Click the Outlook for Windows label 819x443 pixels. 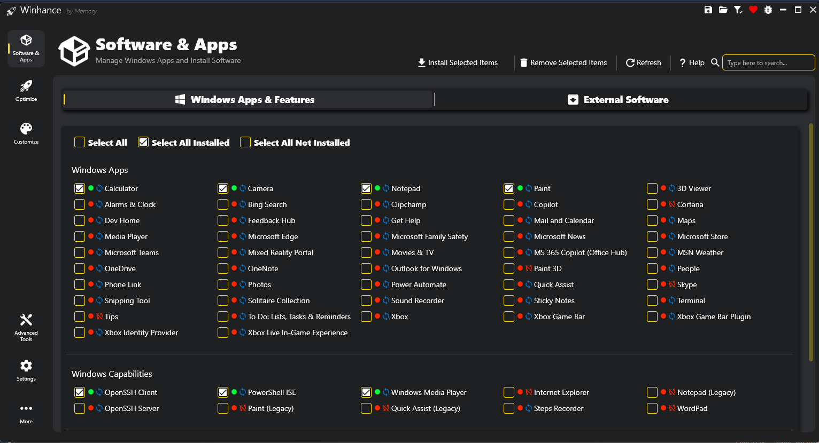(x=426, y=268)
